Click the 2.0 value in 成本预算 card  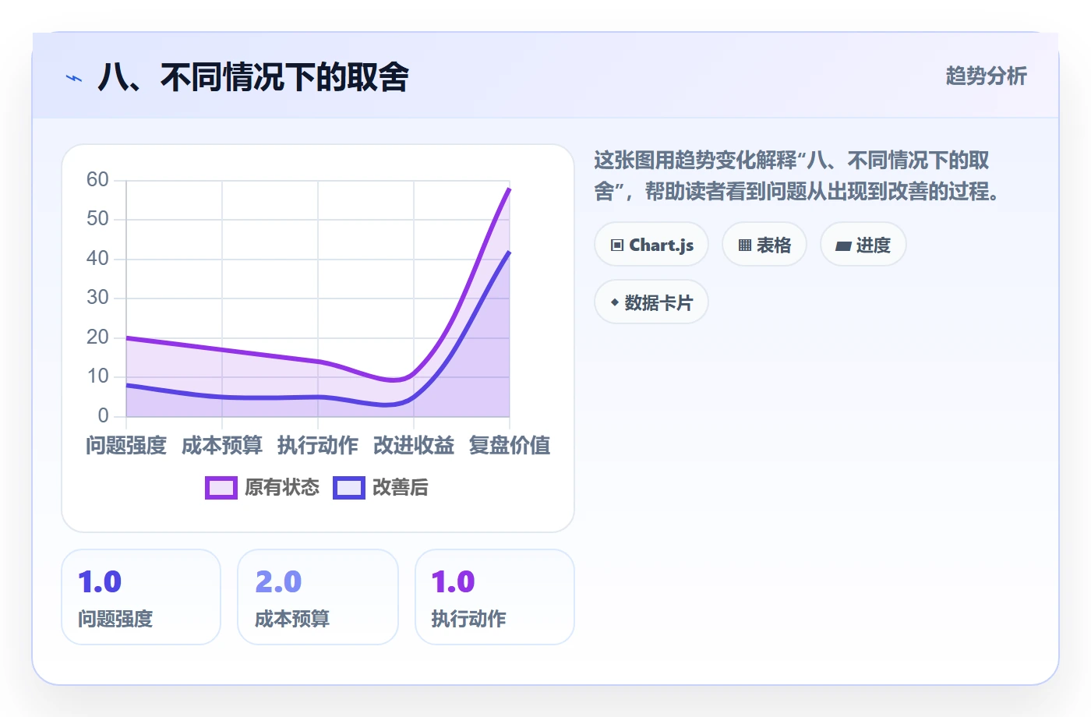click(x=278, y=582)
